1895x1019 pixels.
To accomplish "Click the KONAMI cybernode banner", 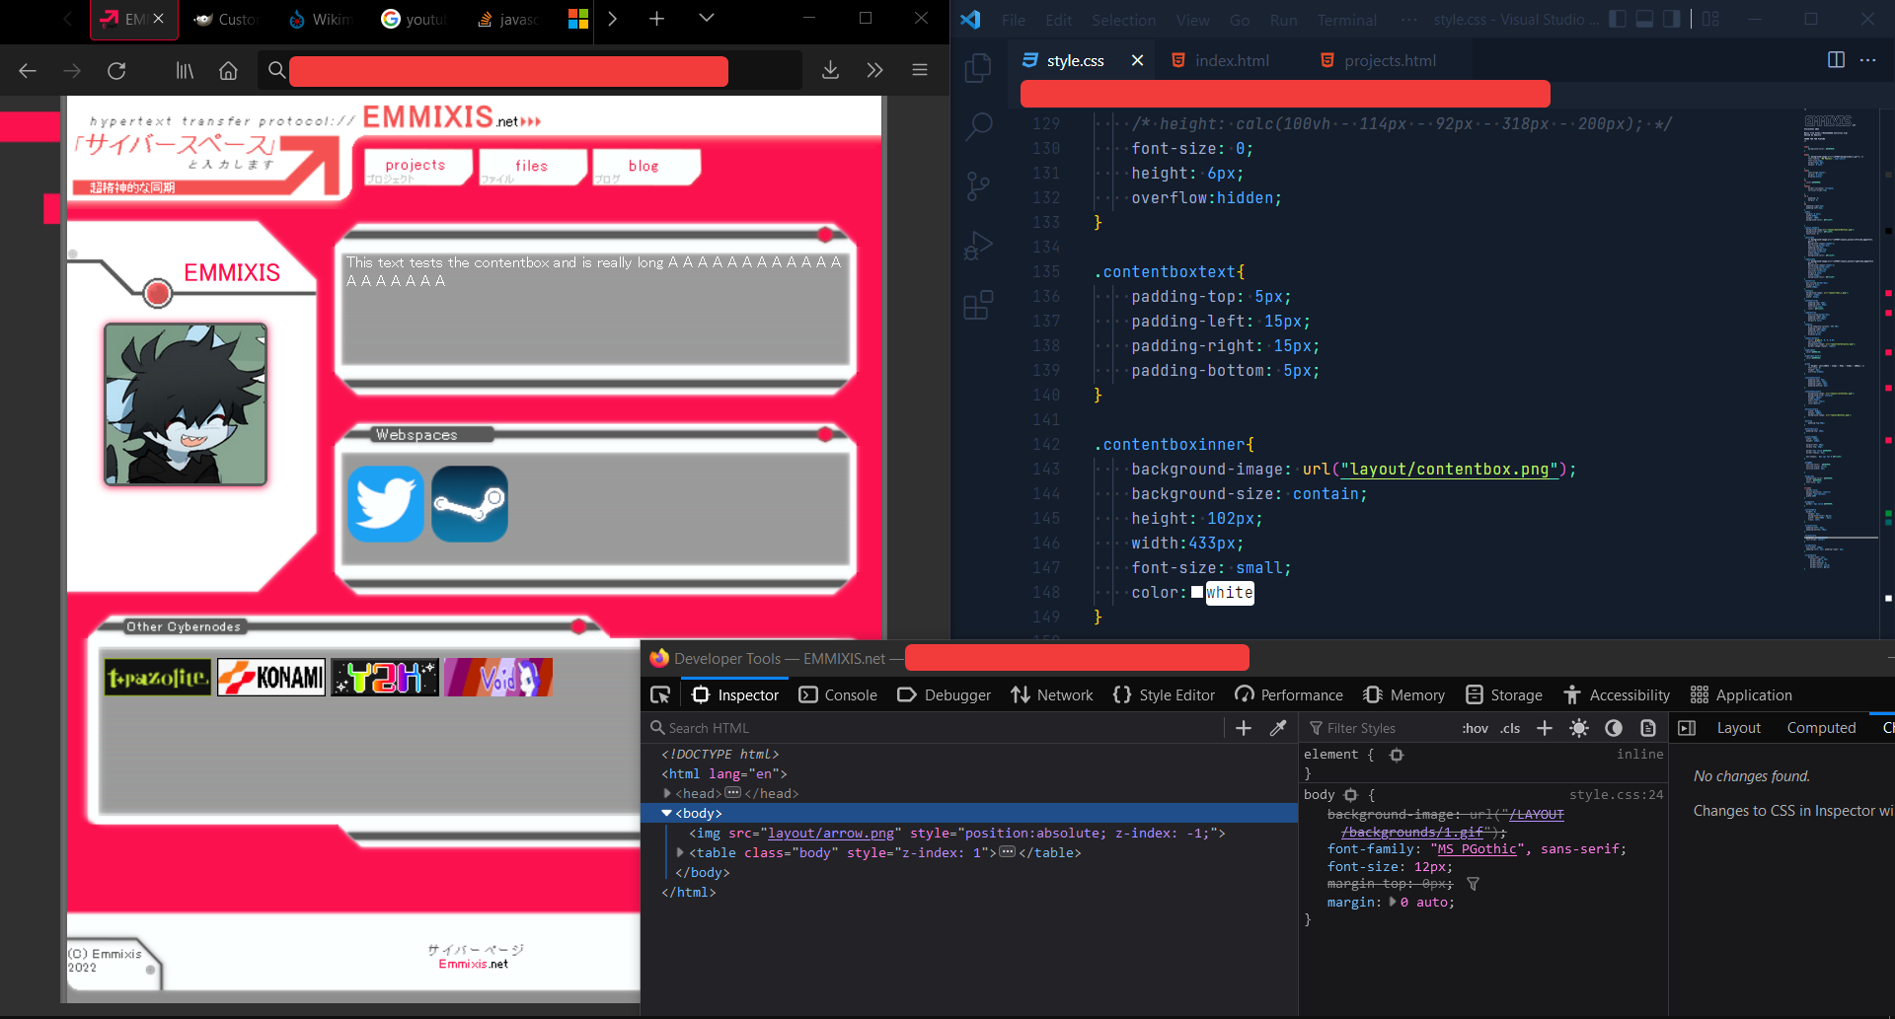I will point(271,678).
